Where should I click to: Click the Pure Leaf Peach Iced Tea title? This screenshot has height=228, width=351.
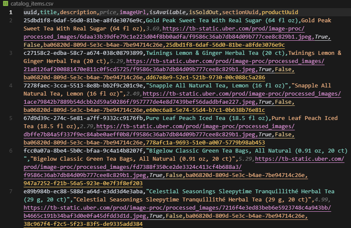point(207,118)
